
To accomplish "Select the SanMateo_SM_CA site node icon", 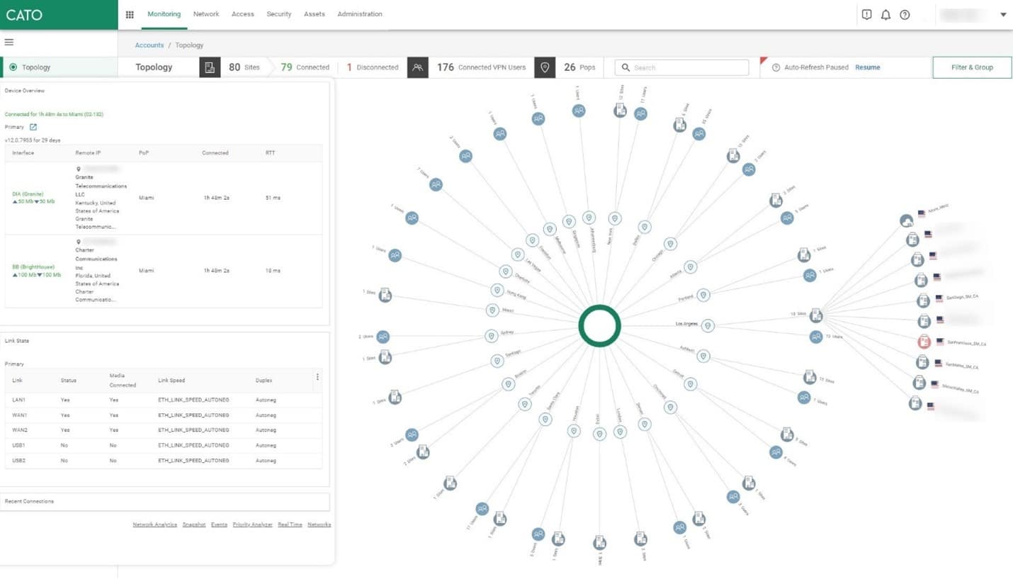I will coord(922,362).
